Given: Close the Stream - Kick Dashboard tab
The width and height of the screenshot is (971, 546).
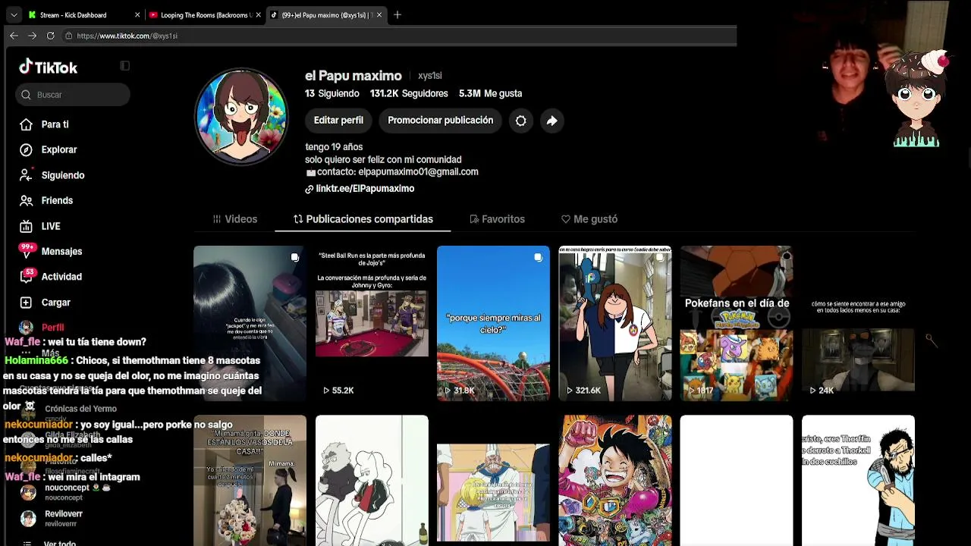Looking at the screenshot, I should pyautogui.click(x=137, y=14).
